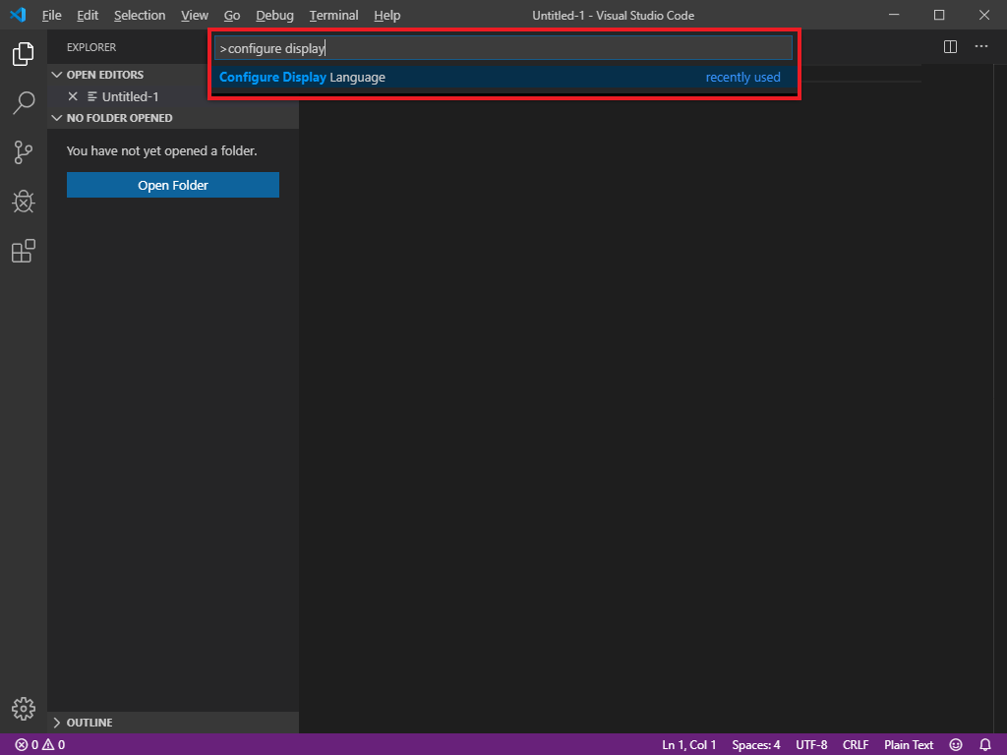Open the Source Control view
This screenshot has height=755, width=1007.
(24, 152)
